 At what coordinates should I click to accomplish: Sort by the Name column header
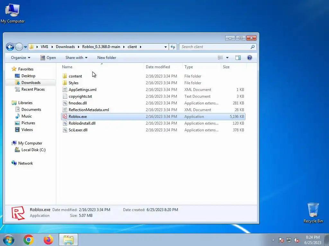click(67, 67)
